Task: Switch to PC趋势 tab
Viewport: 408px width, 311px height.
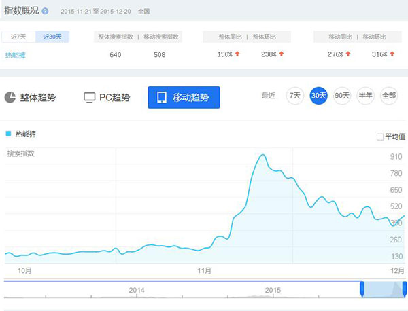Action: coord(107,97)
